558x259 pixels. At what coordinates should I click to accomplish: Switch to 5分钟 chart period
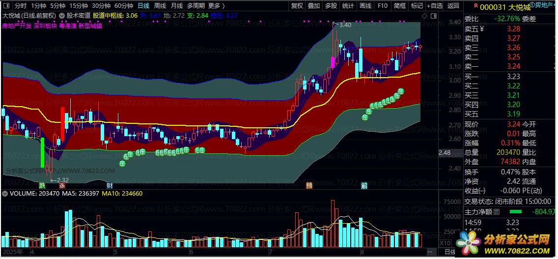(x=57, y=6)
